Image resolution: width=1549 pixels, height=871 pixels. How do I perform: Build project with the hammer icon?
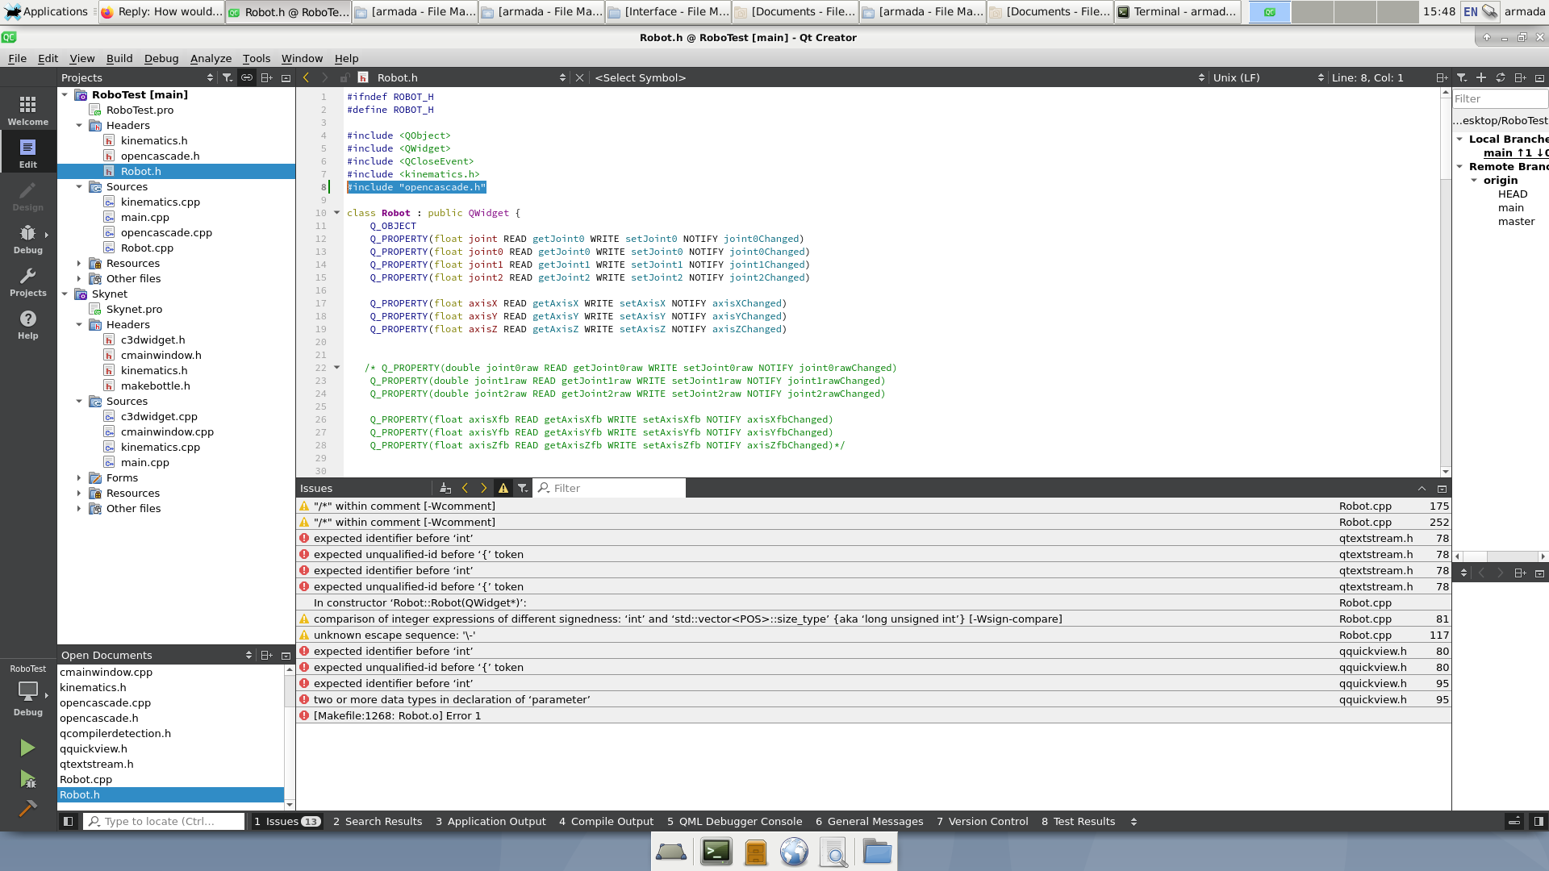[x=27, y=808]
